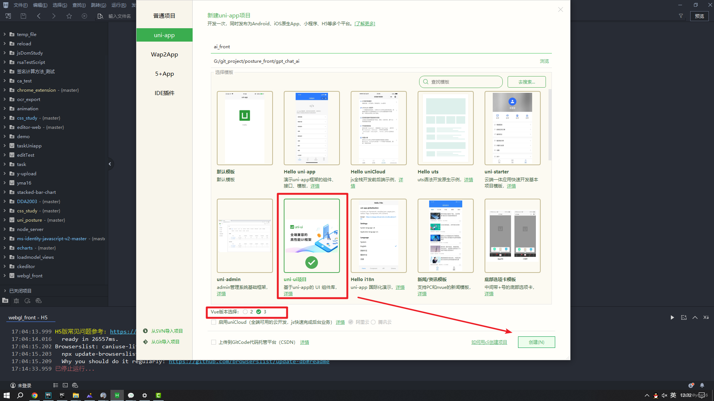
Task: Click the Preview button at top right
Action: tap(699, 16)
